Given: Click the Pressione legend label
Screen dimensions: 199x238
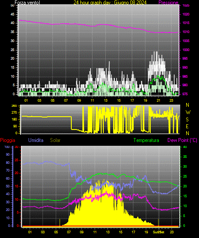Looking at the screenshot, I should point(168,3).
